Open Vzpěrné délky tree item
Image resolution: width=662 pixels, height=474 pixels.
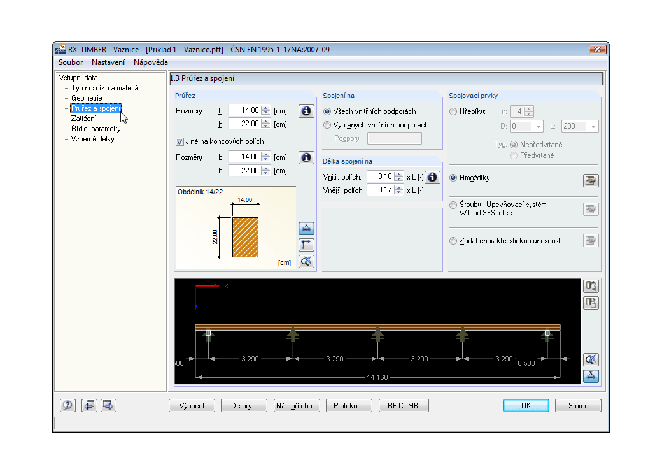(x=92, y=138)
